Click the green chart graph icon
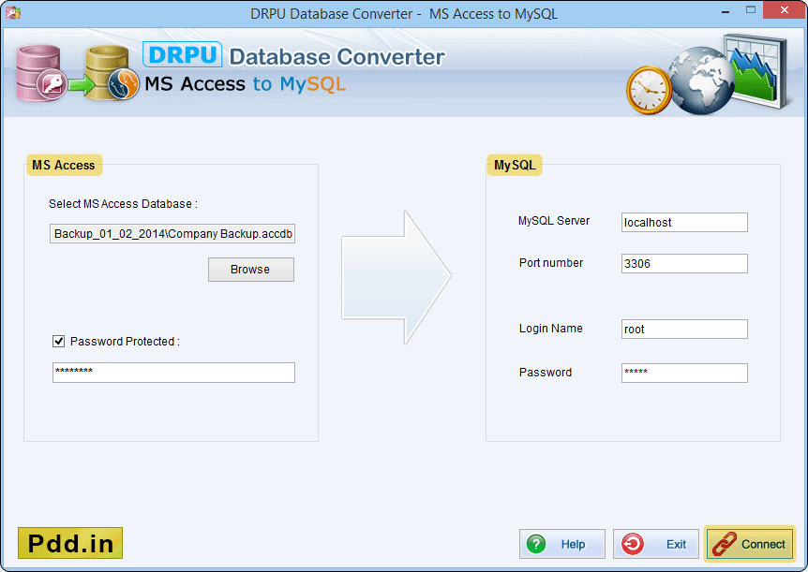The image size is (808, 572). click(757, 70)
